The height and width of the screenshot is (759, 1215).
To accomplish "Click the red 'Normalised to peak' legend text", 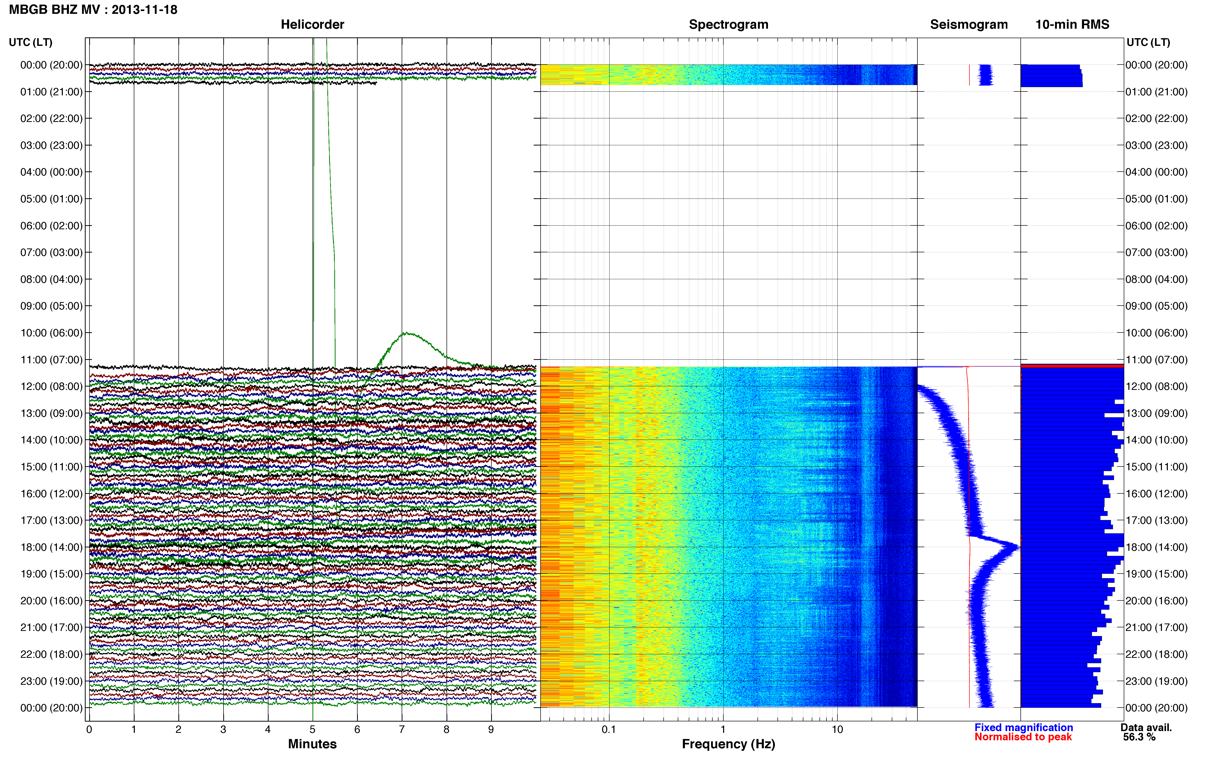I will click(1023, 737).
